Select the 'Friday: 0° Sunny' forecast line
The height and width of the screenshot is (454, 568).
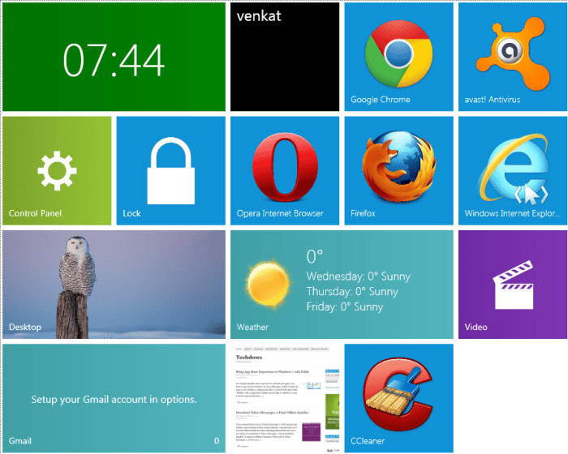pyautogui.click(x=345, y=307)
